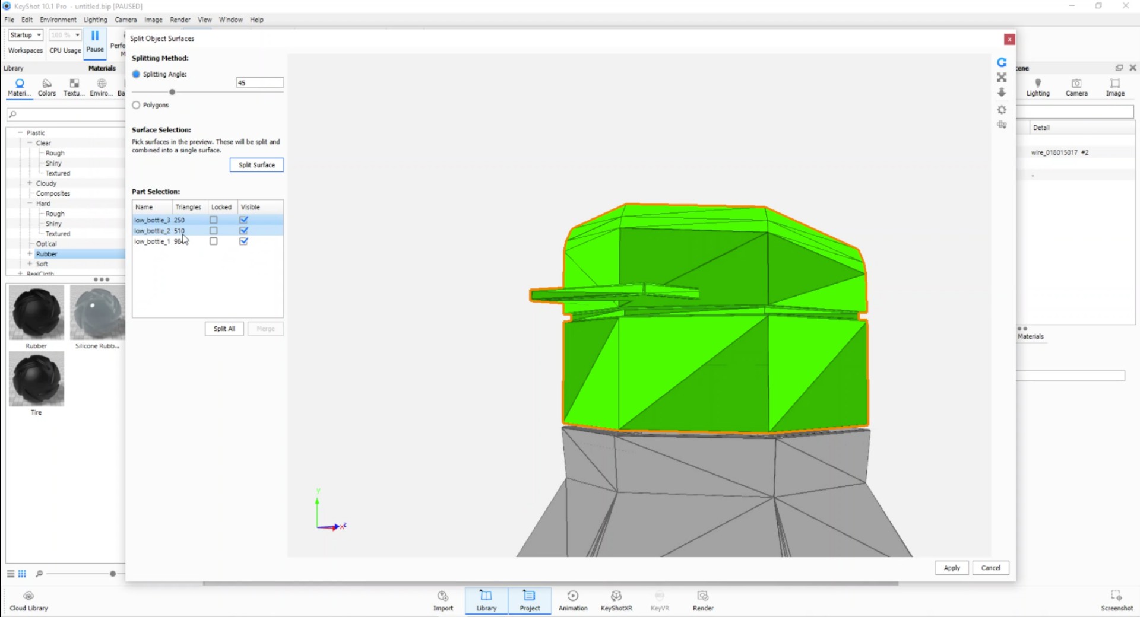Screen dimensions: 1140x617
Task: Select the Polygons splitting method
Action: point(136,104)
